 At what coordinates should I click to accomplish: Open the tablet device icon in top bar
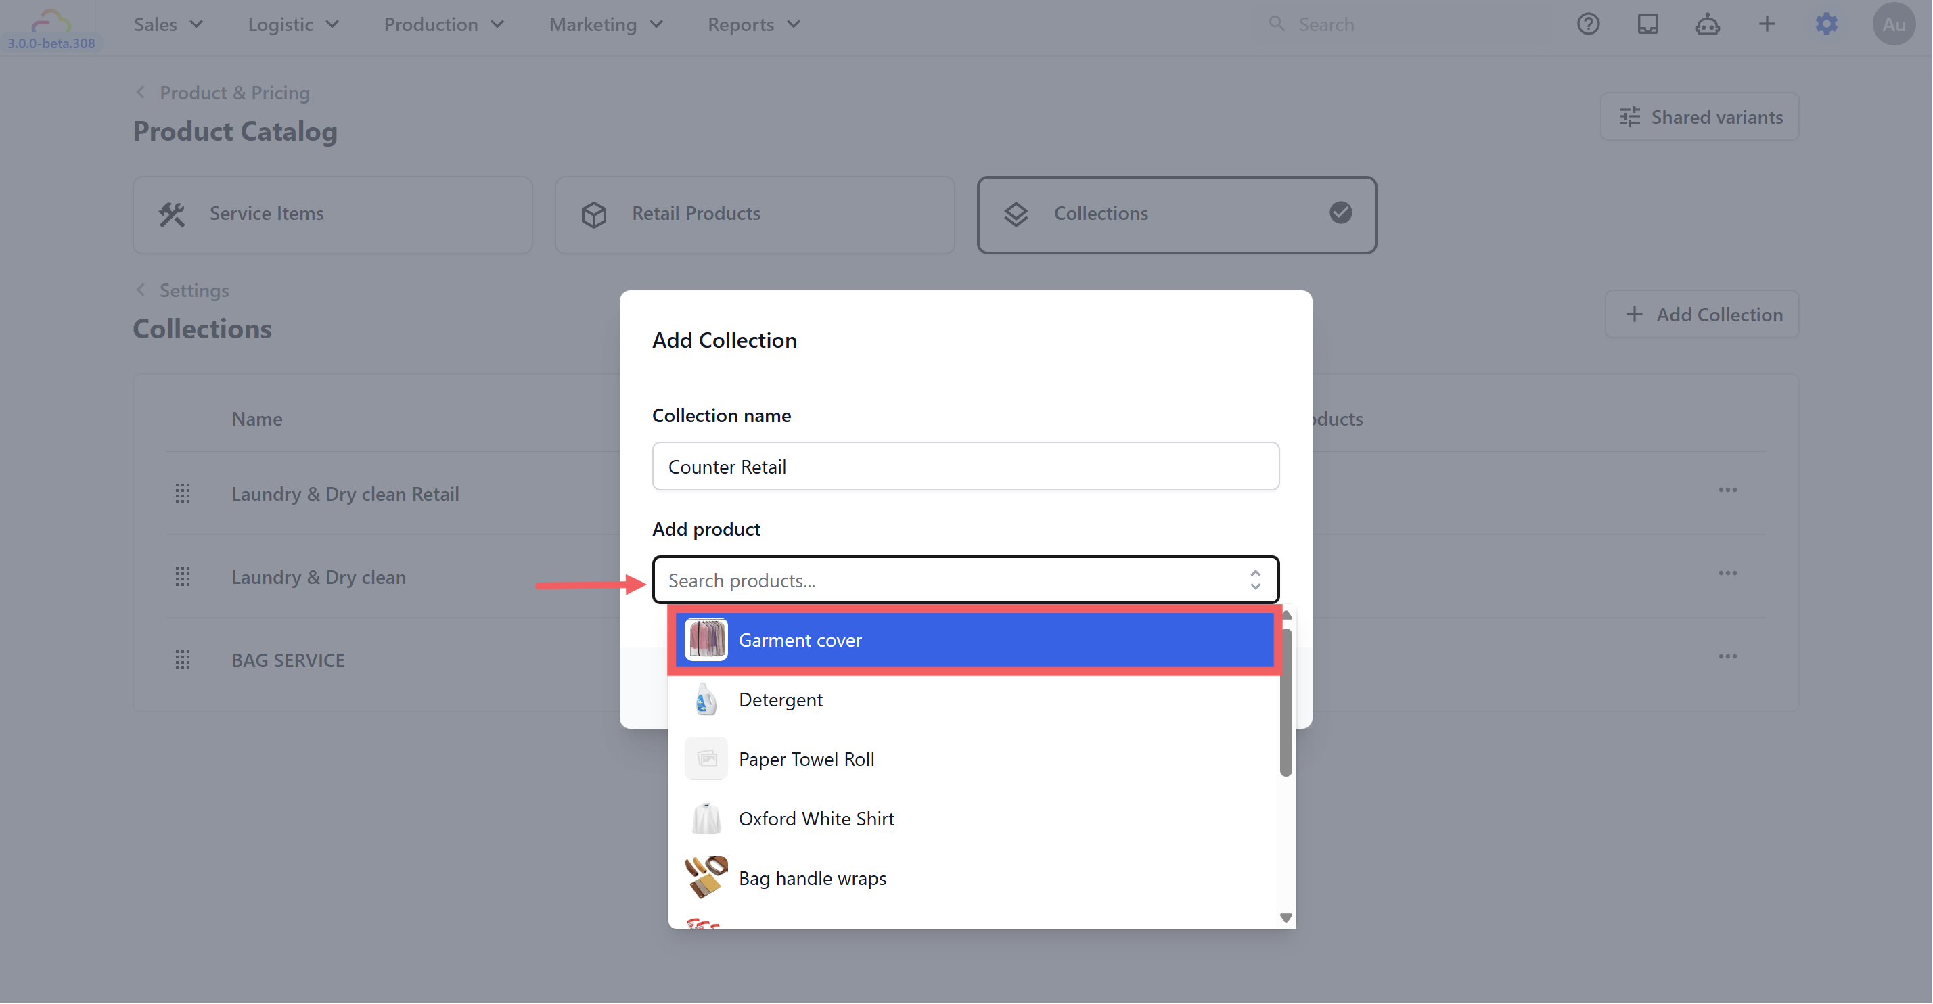[x=1647, y=24]
